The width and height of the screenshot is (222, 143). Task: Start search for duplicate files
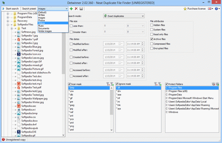click(x=10, y=9)
